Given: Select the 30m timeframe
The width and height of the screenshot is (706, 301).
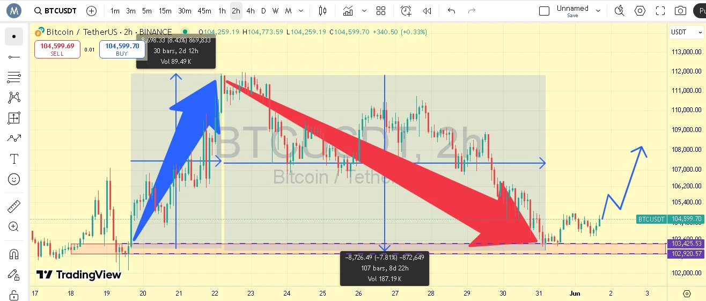Looking at the screenshot, I should tap(185, 11).
